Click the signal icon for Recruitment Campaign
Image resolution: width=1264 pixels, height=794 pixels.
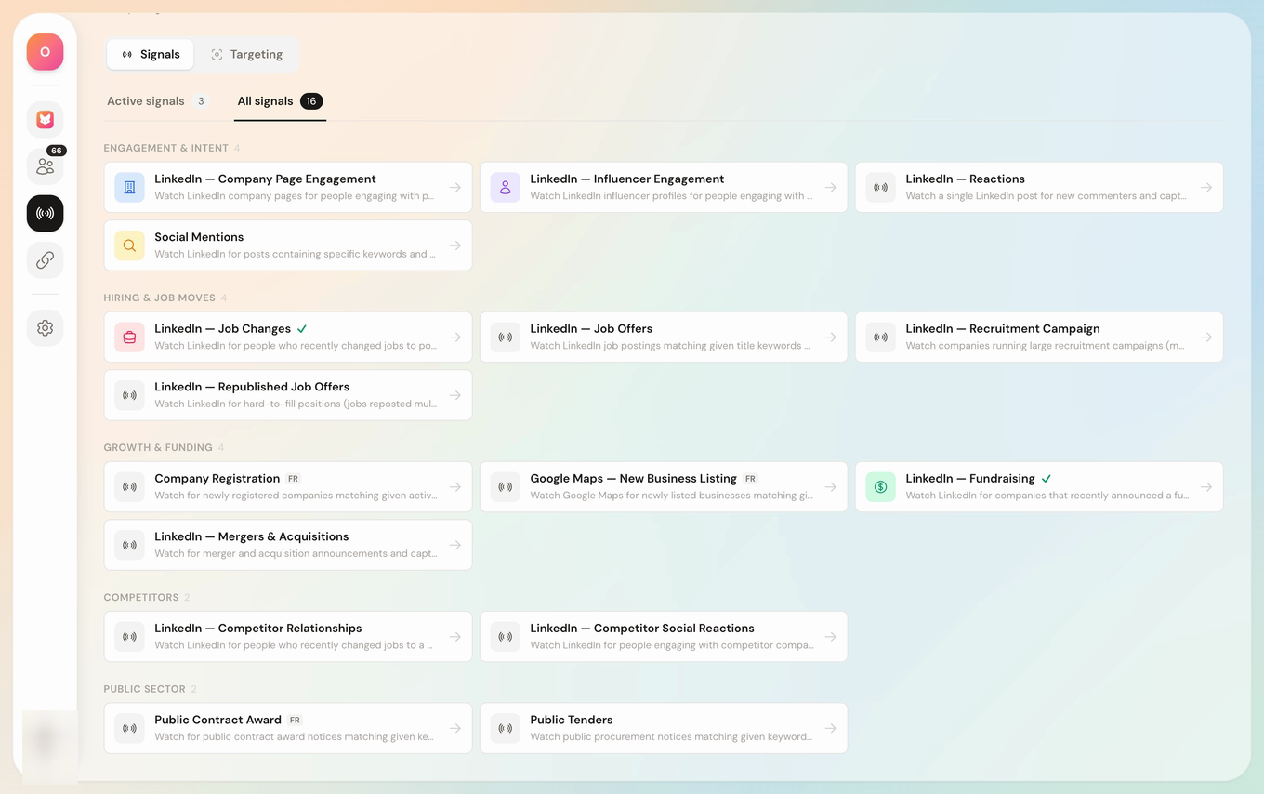(880, 337)
